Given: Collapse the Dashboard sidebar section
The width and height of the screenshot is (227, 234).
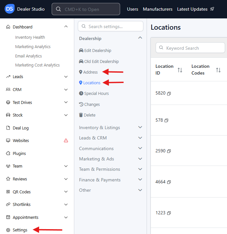Looking at the screenshot, I should [66, 27].
